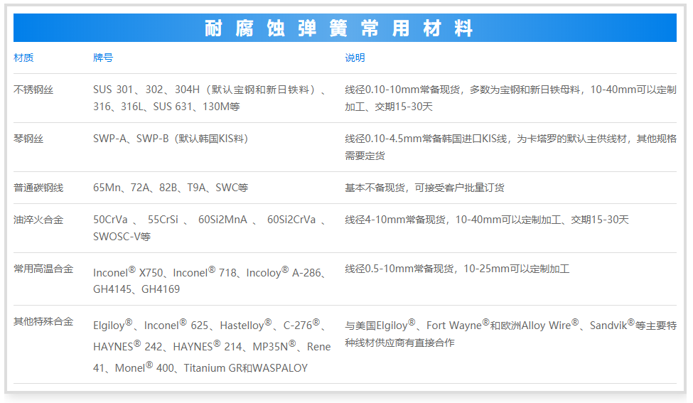Image resolution: width=693 pixels, height=403 pixels.
Task: Click the 线径0.5-10mm常备现货 description
Action: (457, 269)
